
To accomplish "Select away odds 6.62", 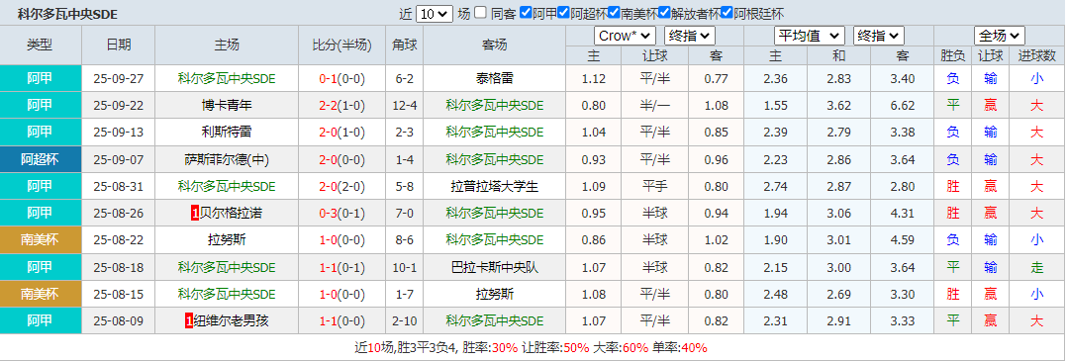I will pyautogui.click(x=902, y=106).
